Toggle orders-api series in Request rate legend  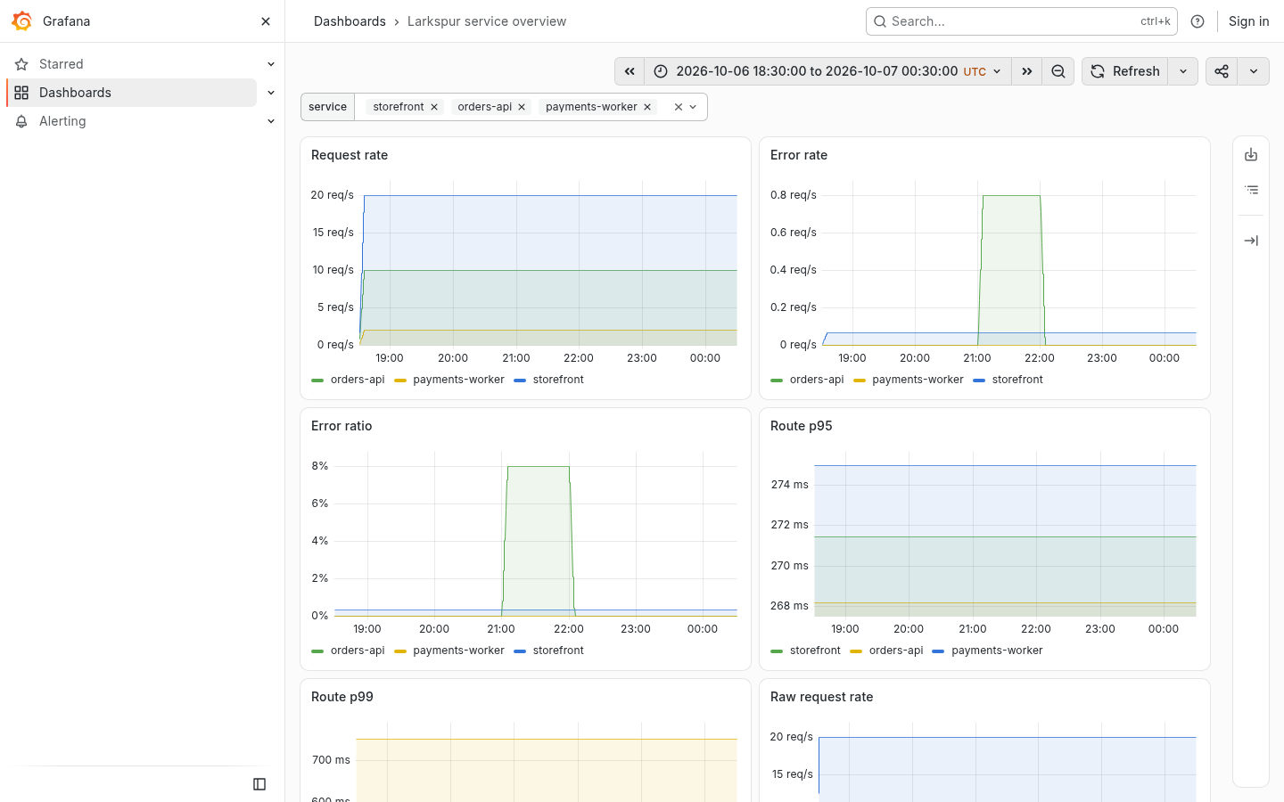point(358,380)
